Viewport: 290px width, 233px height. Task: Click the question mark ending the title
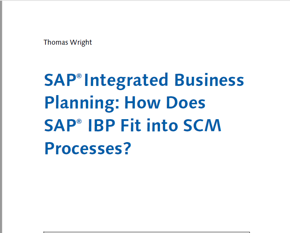(128, 148)
